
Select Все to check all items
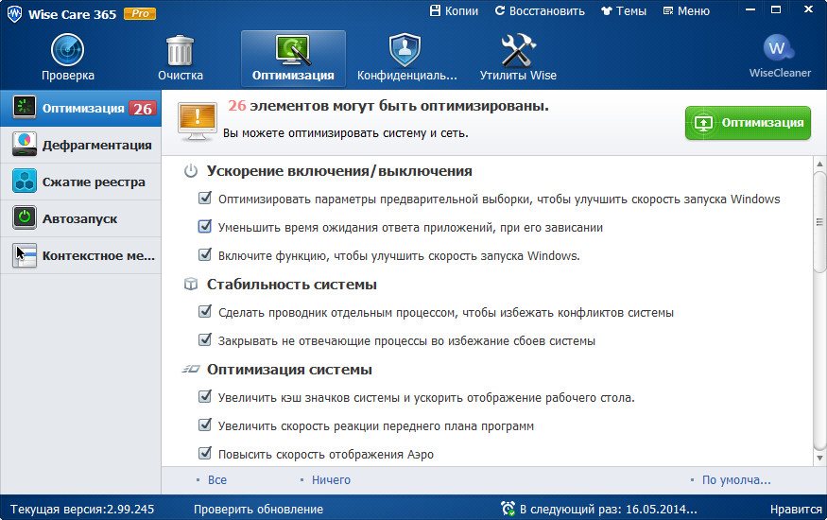pyautogui.click(x=216, y=480)
